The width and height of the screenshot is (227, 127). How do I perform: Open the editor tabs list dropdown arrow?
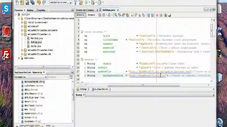210,10
